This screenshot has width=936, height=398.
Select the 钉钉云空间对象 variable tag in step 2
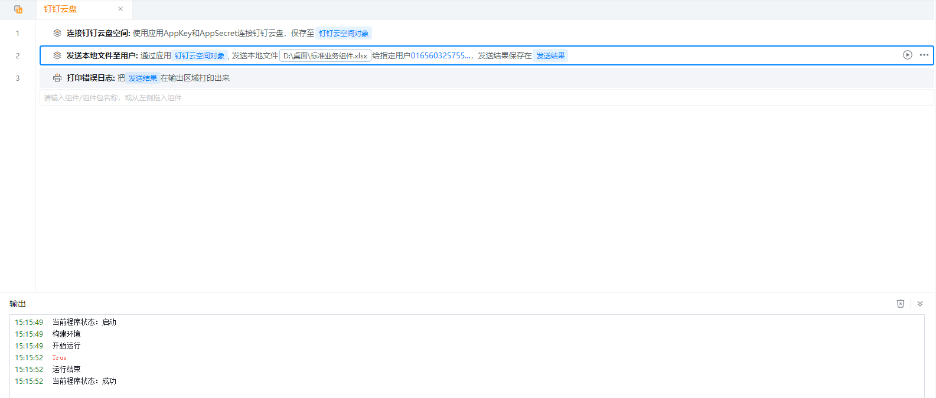pos(200,56)
